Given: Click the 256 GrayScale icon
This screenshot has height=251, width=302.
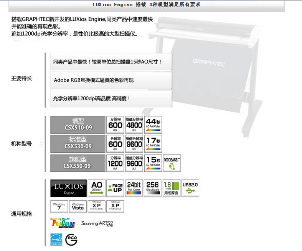Looking at the screenshot, I should (153, 188).
